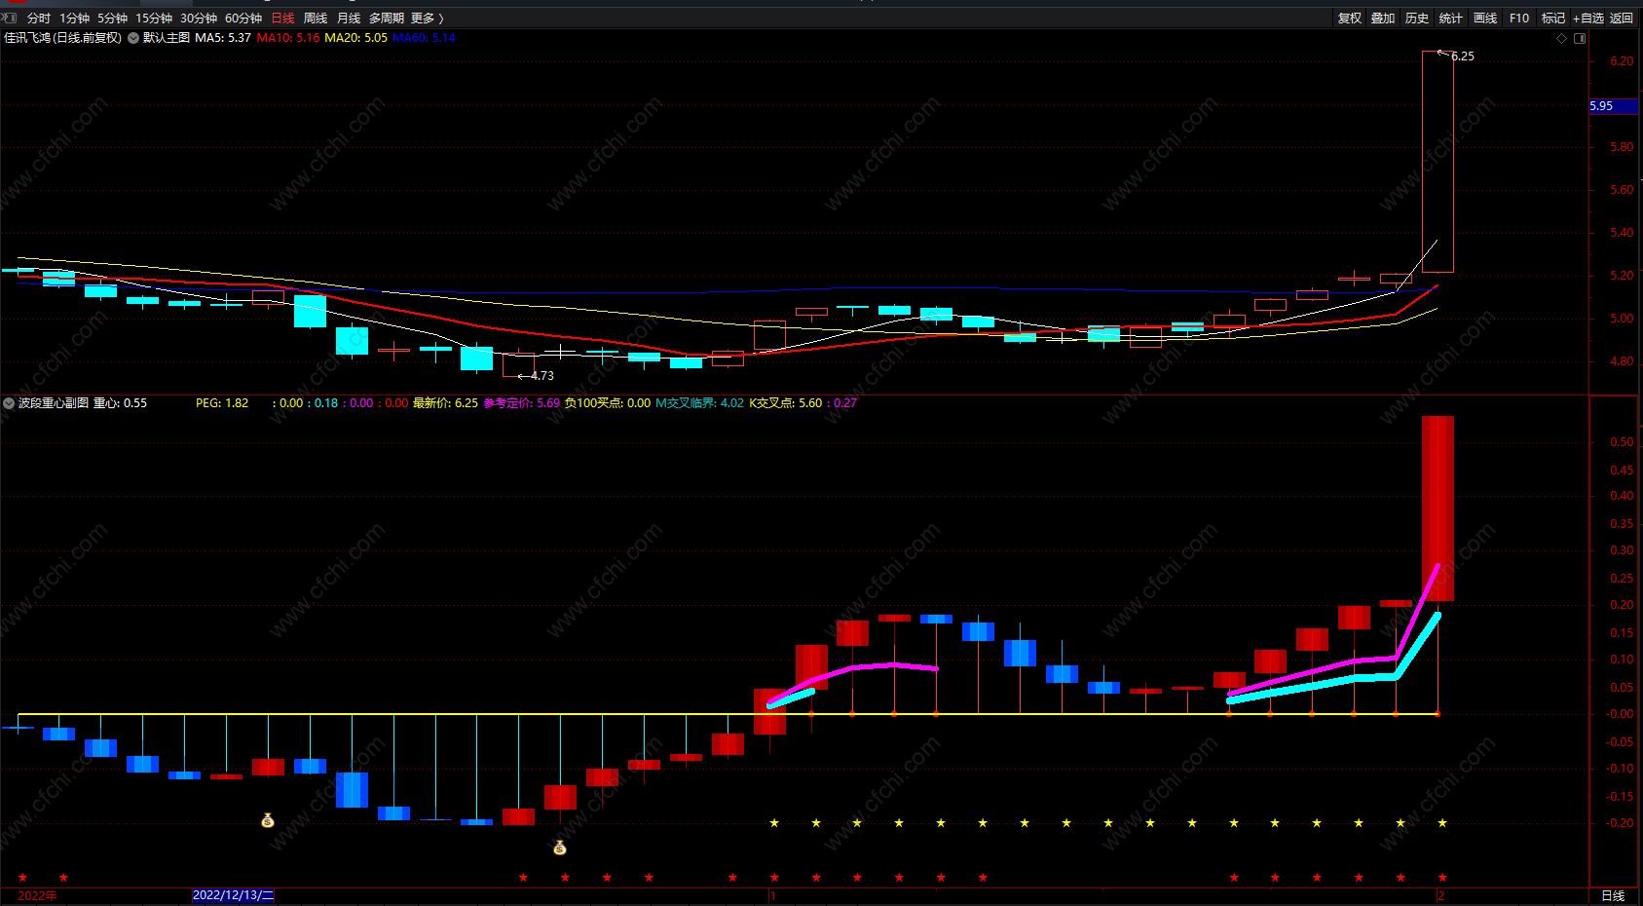The width and height of the screenshot is (1643, 906).
Task: Open main chart indicator dropdown beside 默认主图
Action: (x=133, y=38)
